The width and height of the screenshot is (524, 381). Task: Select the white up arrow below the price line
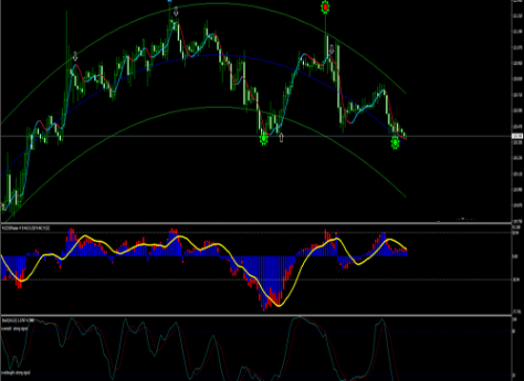pos(281,137)
